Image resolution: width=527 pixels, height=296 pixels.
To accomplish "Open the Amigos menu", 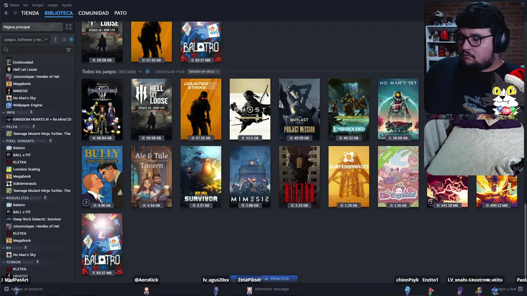I will click(38, 5).
